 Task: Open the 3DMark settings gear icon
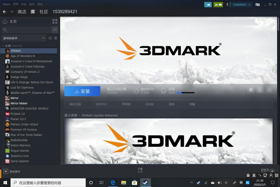tap(251, 89)
